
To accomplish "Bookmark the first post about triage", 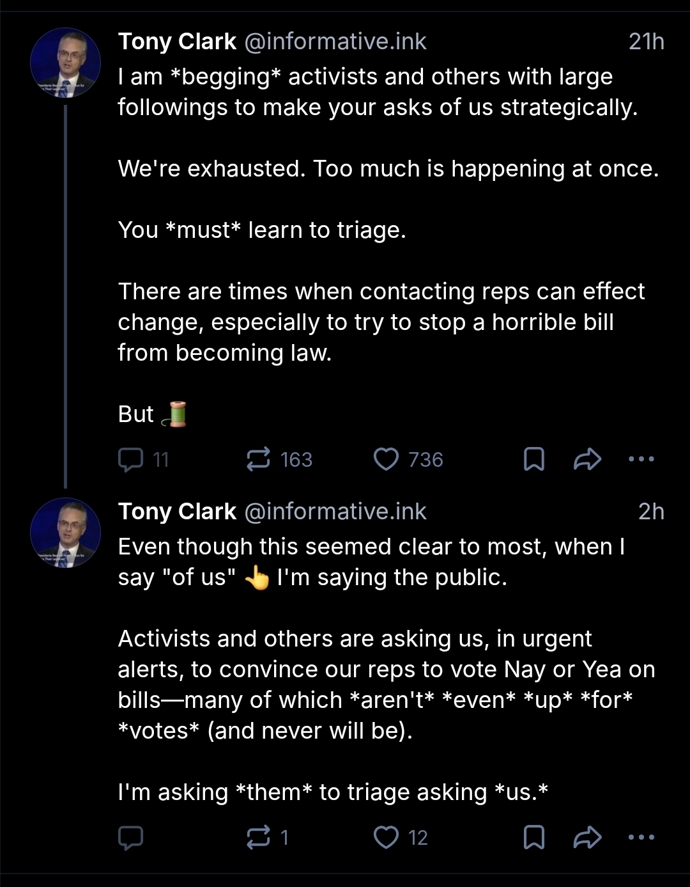I will click(x=534, y=459).
